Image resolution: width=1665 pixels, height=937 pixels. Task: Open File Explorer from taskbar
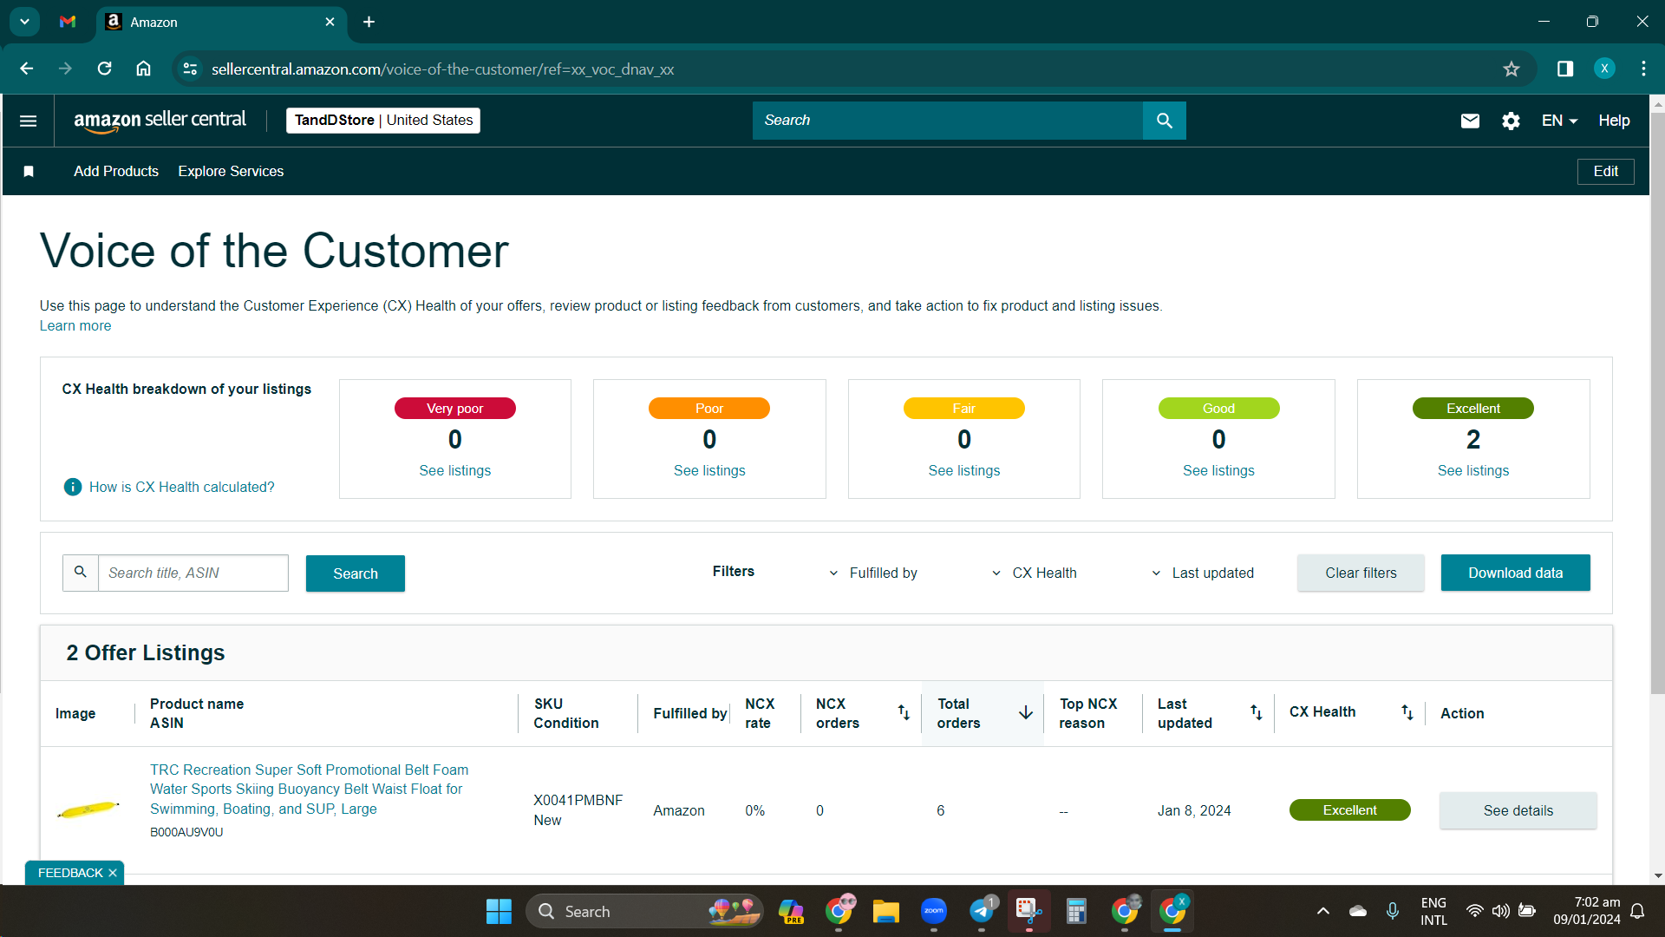[885, 911]
